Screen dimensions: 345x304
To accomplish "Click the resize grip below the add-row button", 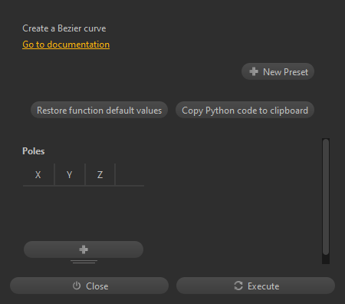I will tap(84, 262).
